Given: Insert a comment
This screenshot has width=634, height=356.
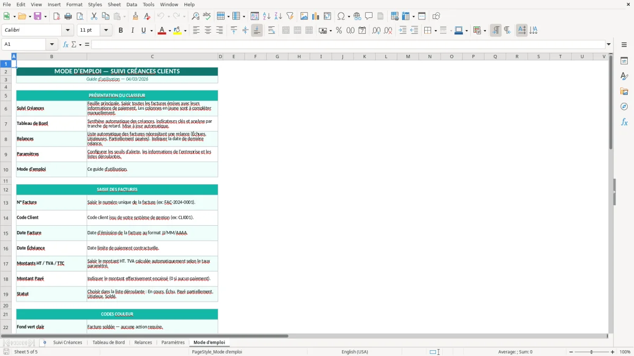Looking at the screenshot, I should (x=369, y=16).
